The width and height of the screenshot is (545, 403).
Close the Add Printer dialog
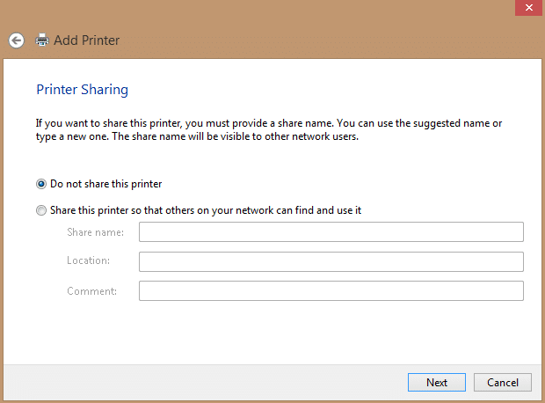click(x=528, y=8)
